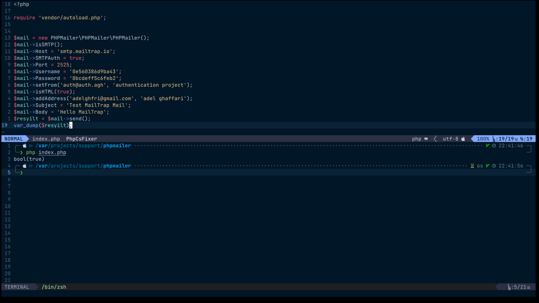This screenshot has height=303, width=539.
Task: Click the block cursor at end of var_dump line
Action: (71, 125)
